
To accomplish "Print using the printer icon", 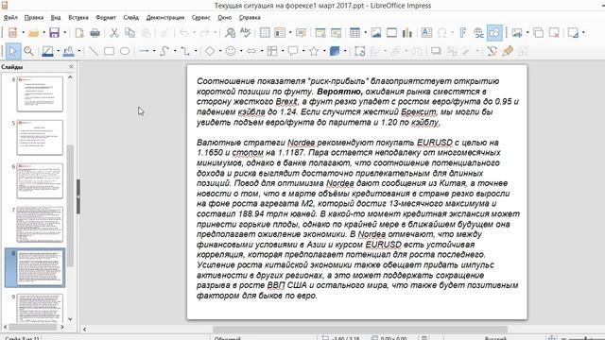I will tap(95, 33).
